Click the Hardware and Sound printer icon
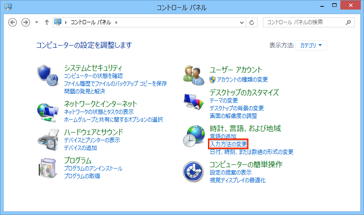Screen dimensions: 364x215 (48, 139)
